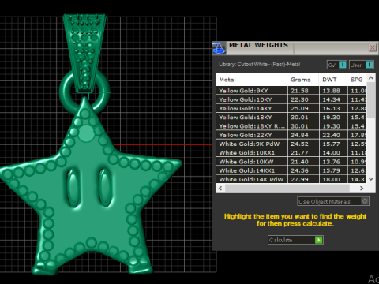Click the 21.58 grams cell

point(303,91)
